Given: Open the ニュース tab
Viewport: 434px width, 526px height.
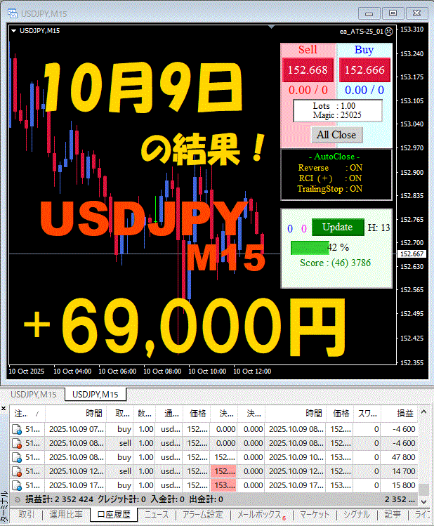Looking at the screenshot, I should (x=157, y=515).
